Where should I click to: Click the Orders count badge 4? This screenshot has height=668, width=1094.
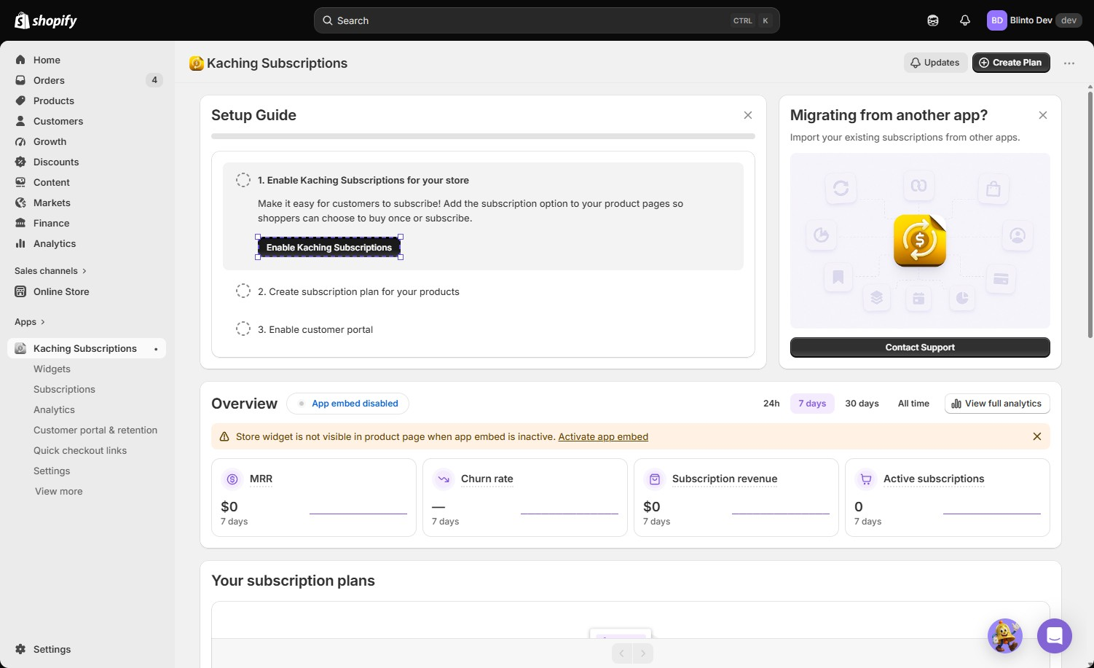click(154, 80)
